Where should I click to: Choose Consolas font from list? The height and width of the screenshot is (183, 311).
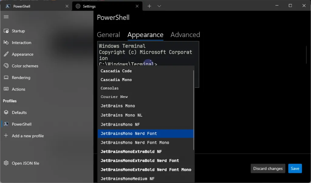coord(145,88)
